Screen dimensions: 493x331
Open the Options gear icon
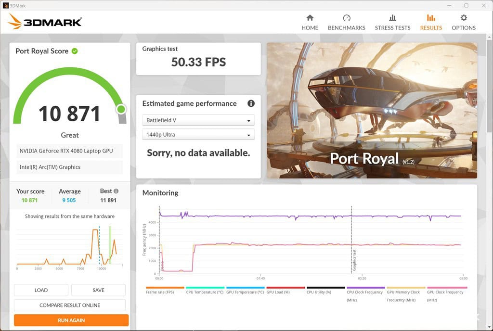point(463,18)
